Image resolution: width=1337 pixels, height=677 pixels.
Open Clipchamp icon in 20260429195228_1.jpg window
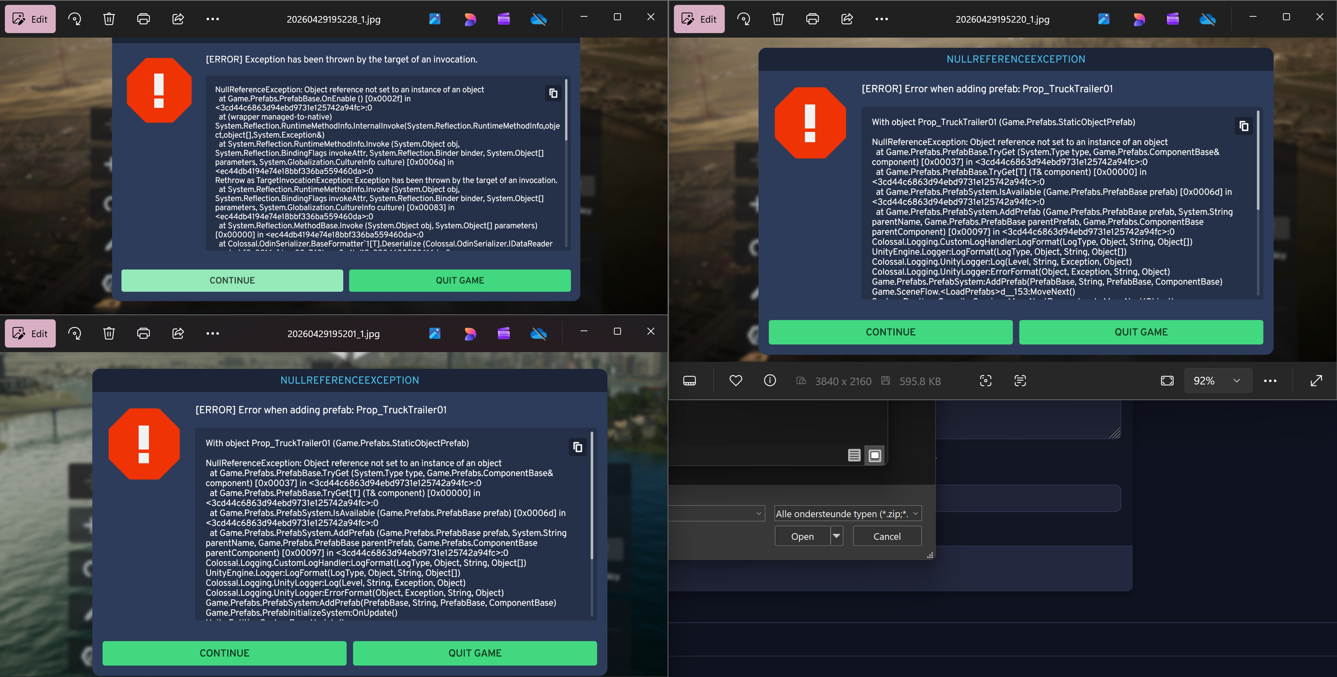pos(504,19)
